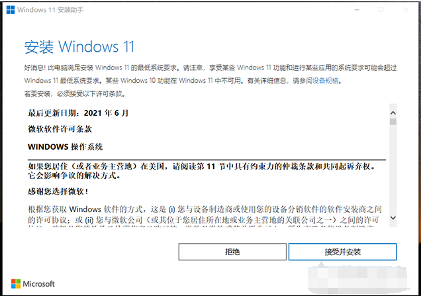Image resolution: width=421 pixels, height=296 pixels.
Task: Click the 最后更新日期 2021 年 6 月 line
Action: [x=78, y=113]
